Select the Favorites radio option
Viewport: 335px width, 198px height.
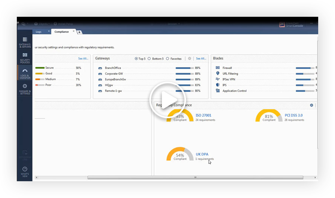tap(167, 59)
